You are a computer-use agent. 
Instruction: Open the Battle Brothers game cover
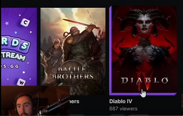(x=73, y=51)
